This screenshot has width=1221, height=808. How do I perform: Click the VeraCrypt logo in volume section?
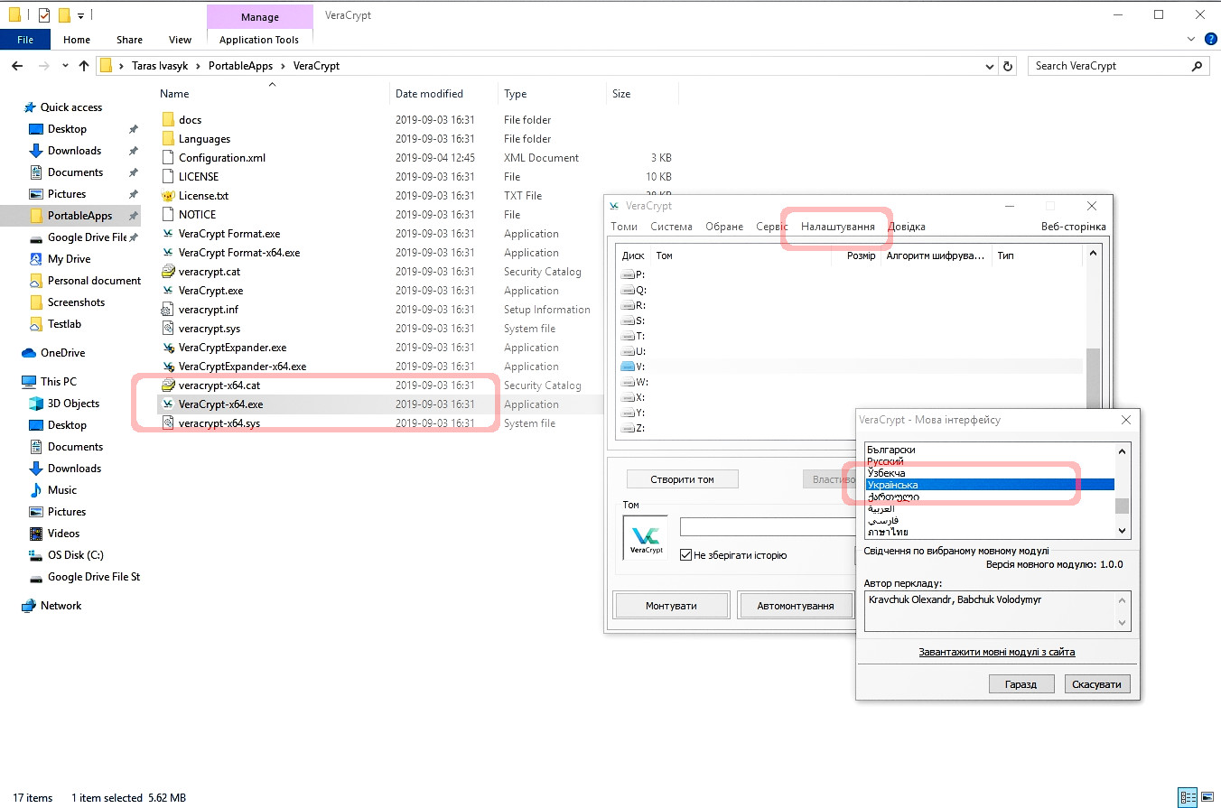click(x=646, y=538)
